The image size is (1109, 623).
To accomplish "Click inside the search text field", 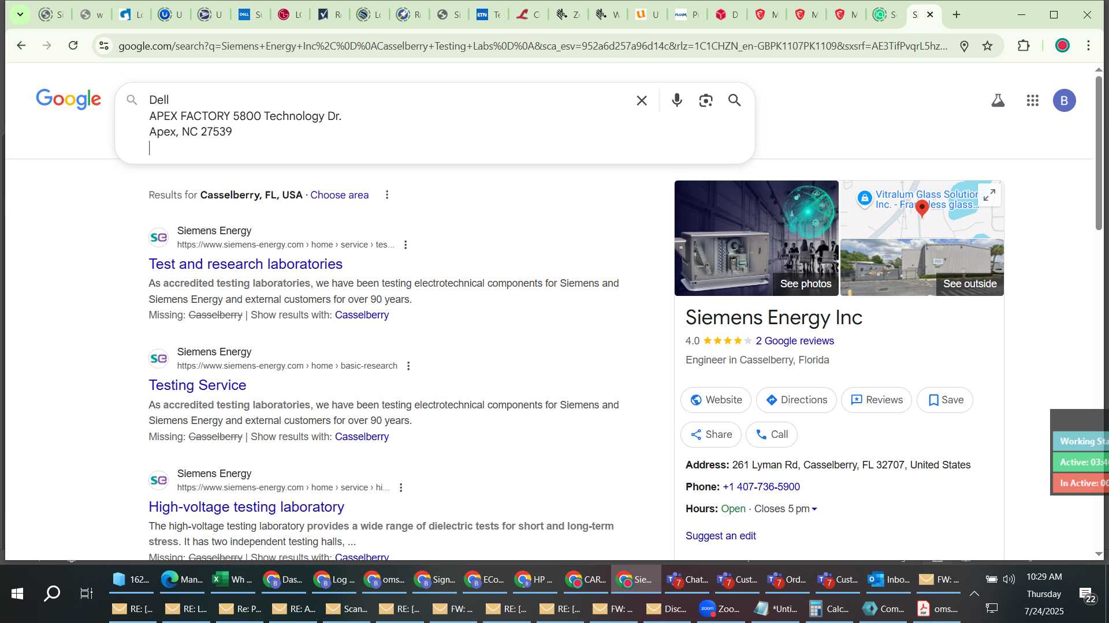I will click(x=387, y=123).
